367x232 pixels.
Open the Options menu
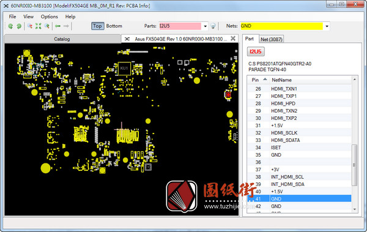pyautogui.click(x=49, y=17)
